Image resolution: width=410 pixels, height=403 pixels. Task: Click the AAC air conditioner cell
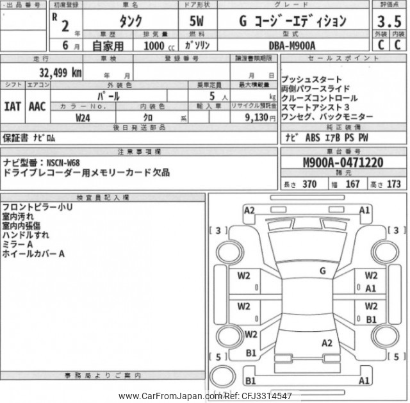[37, 106]
